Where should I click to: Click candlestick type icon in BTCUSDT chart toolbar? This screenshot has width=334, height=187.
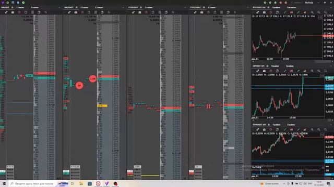pos(291,12)
